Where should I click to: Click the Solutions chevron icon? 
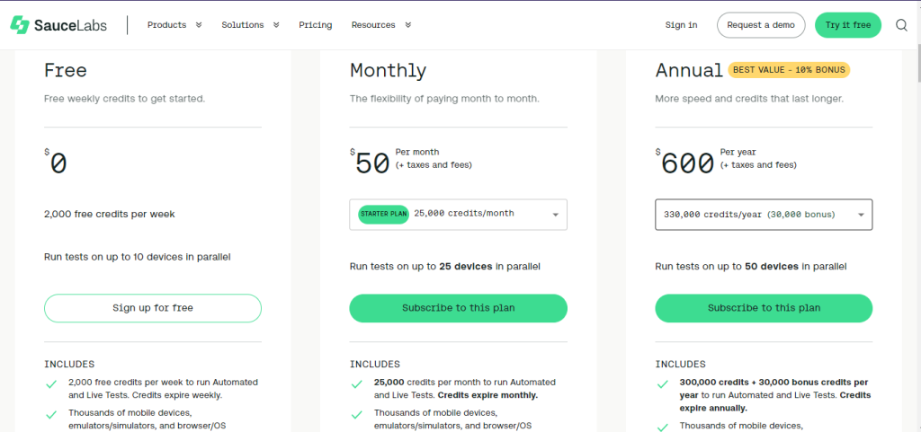[x=276, y=25]
